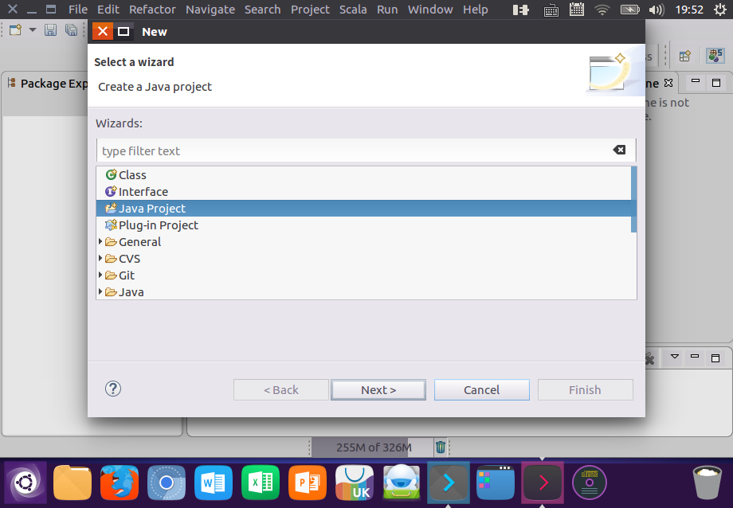Click the Open Perspective toolbar icon

(x=685, y=56)
